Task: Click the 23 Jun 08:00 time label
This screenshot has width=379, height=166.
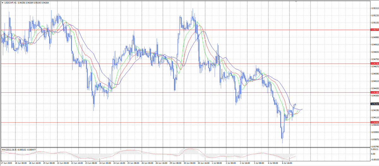Action: point(91,163)
